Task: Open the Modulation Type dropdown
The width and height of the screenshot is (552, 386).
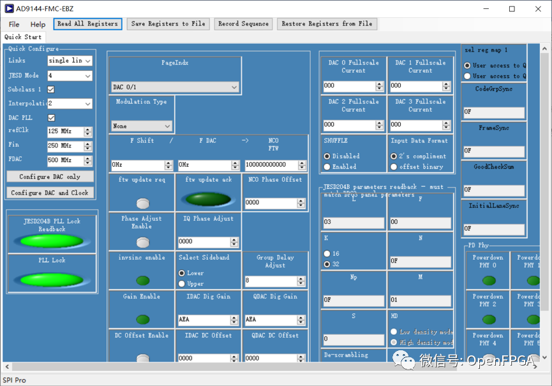Action: click(142, 126)
